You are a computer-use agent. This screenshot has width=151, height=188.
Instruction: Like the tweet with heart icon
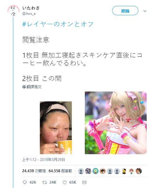65,182
